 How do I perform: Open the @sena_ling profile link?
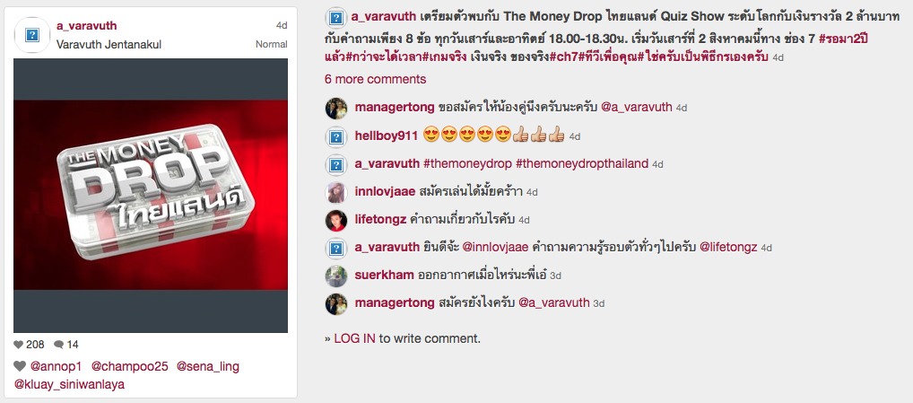(208, 367)
